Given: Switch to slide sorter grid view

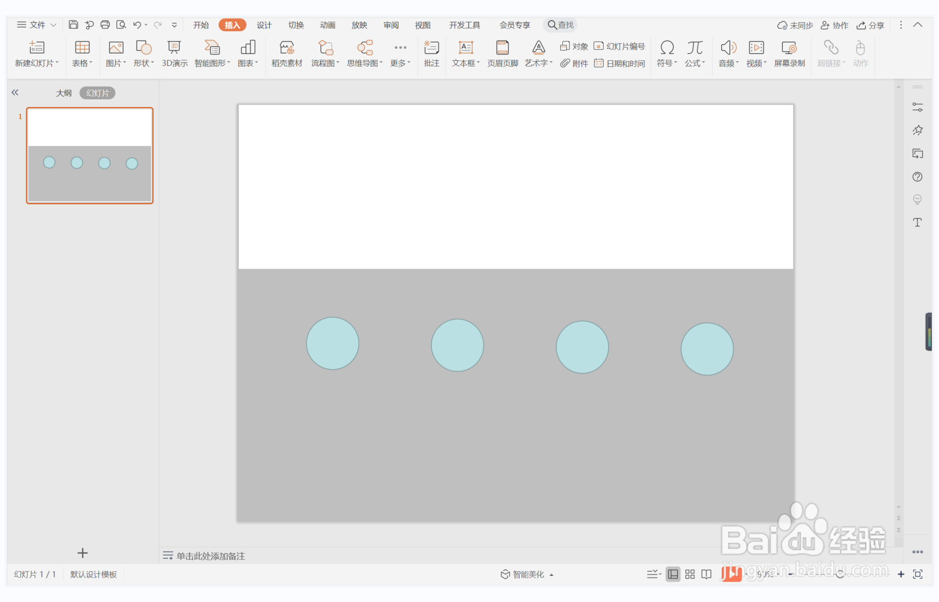Looking at the screenshot, I should click(690, 574).
